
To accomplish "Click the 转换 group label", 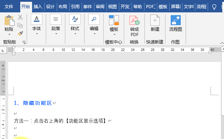I will pos(134,42).
